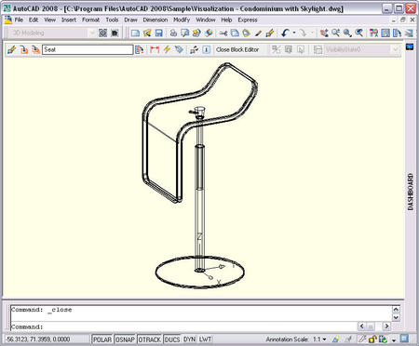This screenshot has height=346, width=419.
Task: Click the Command line prompt input
Action: [183, 326]
